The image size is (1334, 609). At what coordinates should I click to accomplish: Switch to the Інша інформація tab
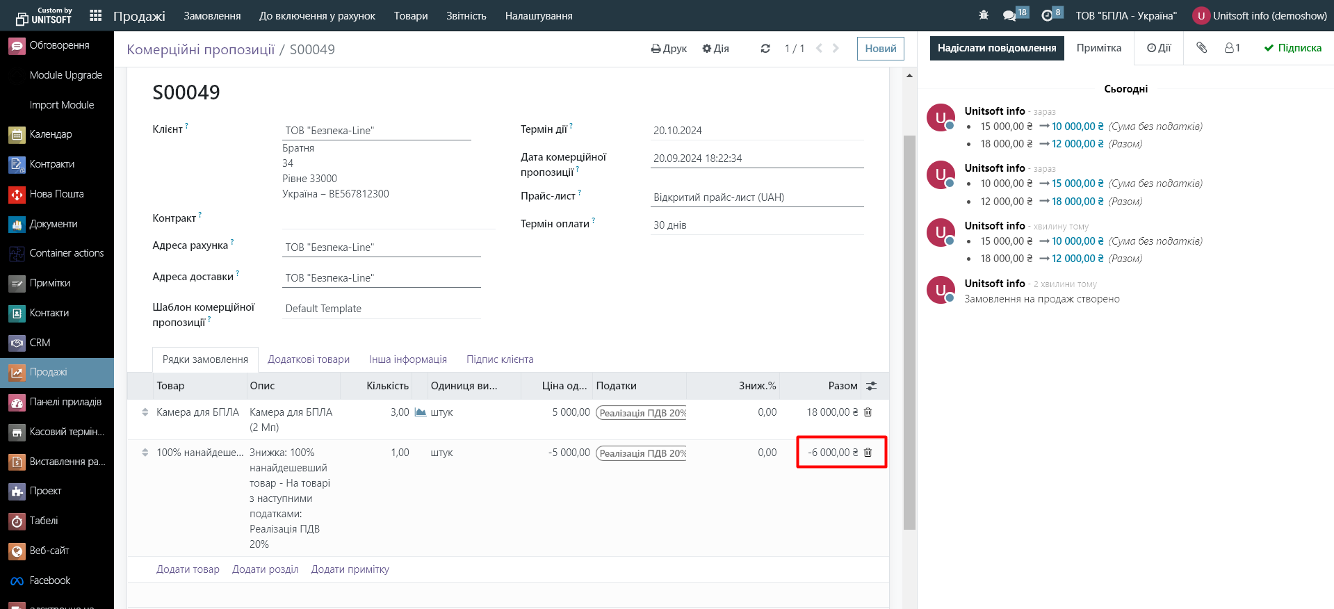point(407,359)
